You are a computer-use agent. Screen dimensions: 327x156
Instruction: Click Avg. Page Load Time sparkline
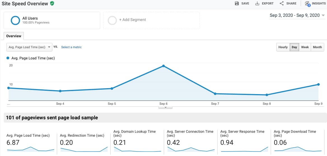click(x=31, y=149)
